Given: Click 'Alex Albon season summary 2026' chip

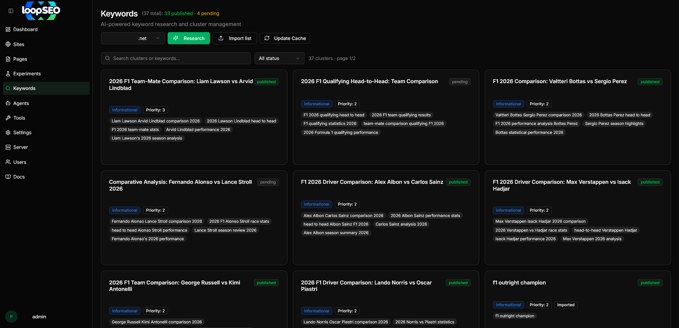Looking at the screenshot, I should coord(336,233).
